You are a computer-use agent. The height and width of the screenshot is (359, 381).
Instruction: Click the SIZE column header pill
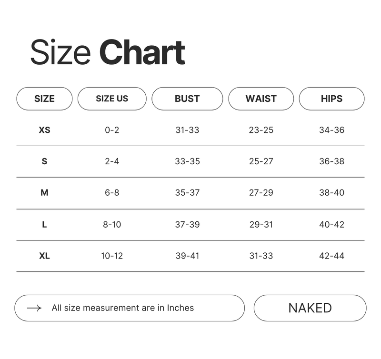click(x=44, y=99)
